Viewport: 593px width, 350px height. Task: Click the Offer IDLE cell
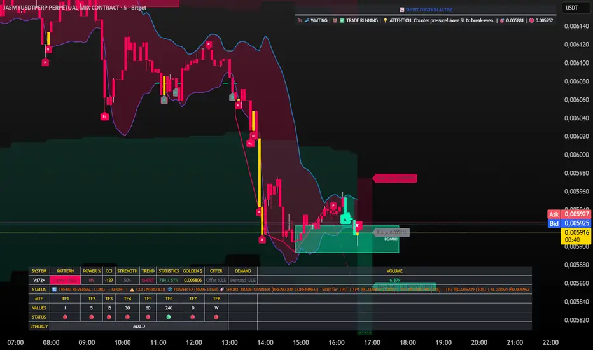point(216,281)
